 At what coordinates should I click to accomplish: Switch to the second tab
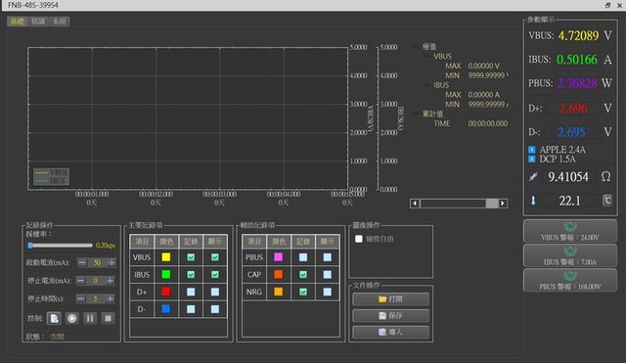[x=38, y=22]
